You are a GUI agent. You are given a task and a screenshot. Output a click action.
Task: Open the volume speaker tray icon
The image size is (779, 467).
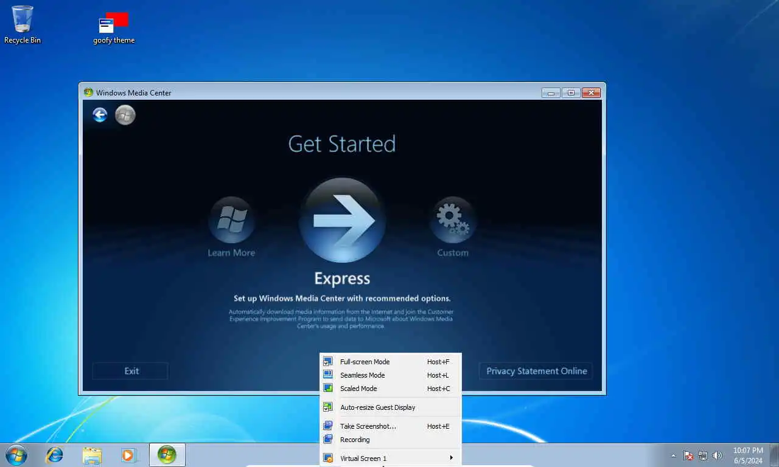pos(718,455)
